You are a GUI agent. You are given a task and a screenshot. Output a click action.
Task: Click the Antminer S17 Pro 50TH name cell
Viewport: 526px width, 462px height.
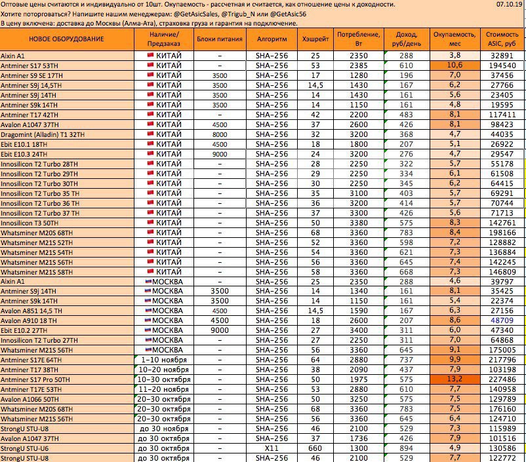(67, 379)
